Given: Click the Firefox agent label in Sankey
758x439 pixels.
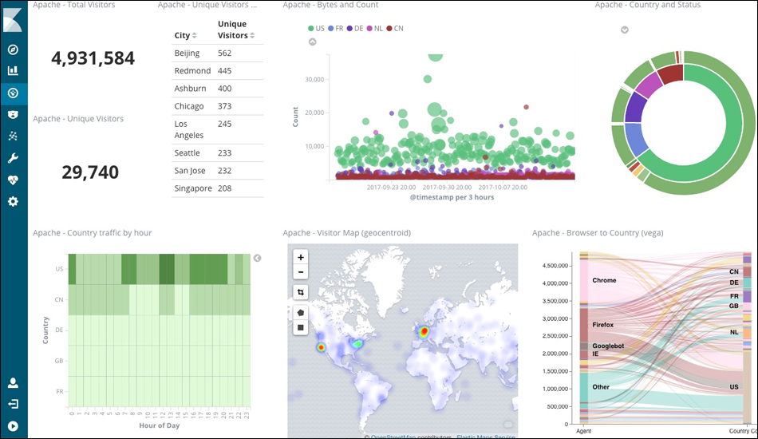Looking at the screenshot, I should coord(603,325).
